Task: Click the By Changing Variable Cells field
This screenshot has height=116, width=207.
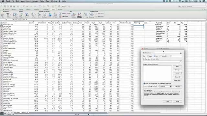Action: click(161, 61)
